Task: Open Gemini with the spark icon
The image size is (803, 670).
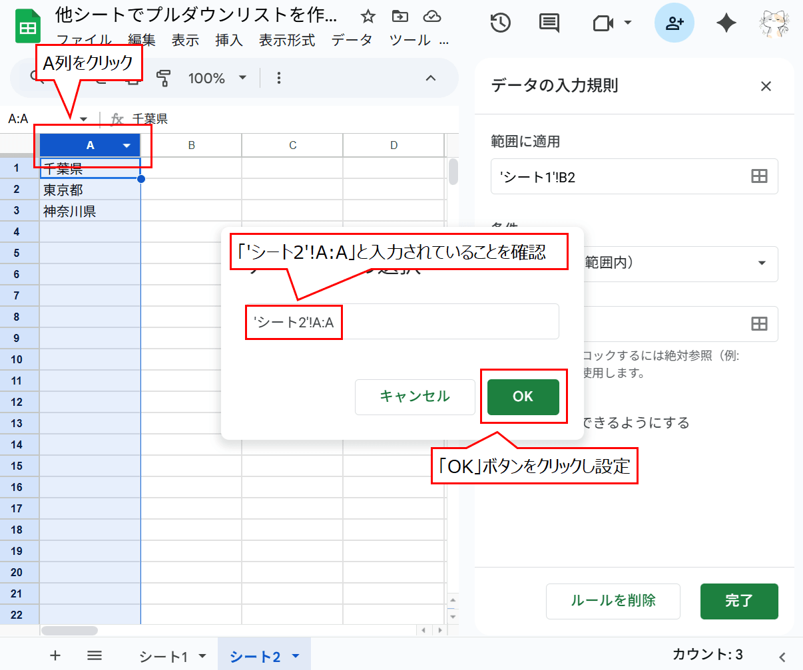Action: [x=726, y=23]
